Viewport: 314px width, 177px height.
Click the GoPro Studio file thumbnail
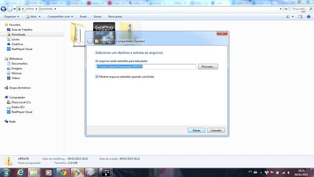104,31
